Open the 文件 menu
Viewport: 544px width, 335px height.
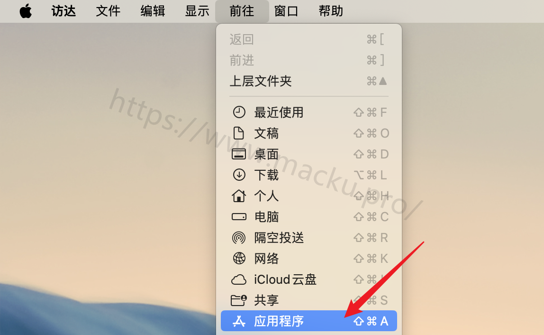(108, 11)
